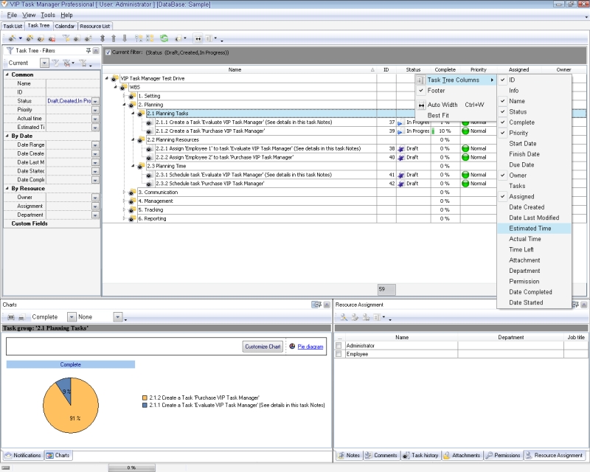This screenshot has height=472, width=590.
Task: Switch to the Calendar tab
Action: tap(65, 26)
